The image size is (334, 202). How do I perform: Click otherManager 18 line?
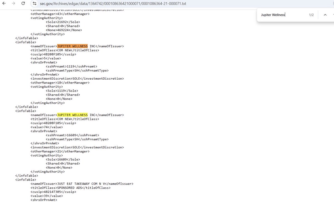pos(60,83)
